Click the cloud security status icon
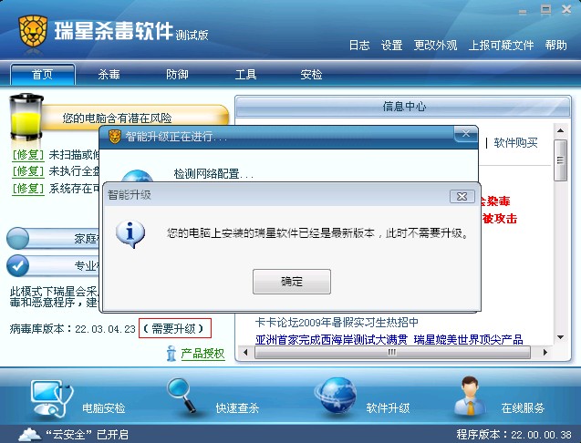 coord(29,435)
